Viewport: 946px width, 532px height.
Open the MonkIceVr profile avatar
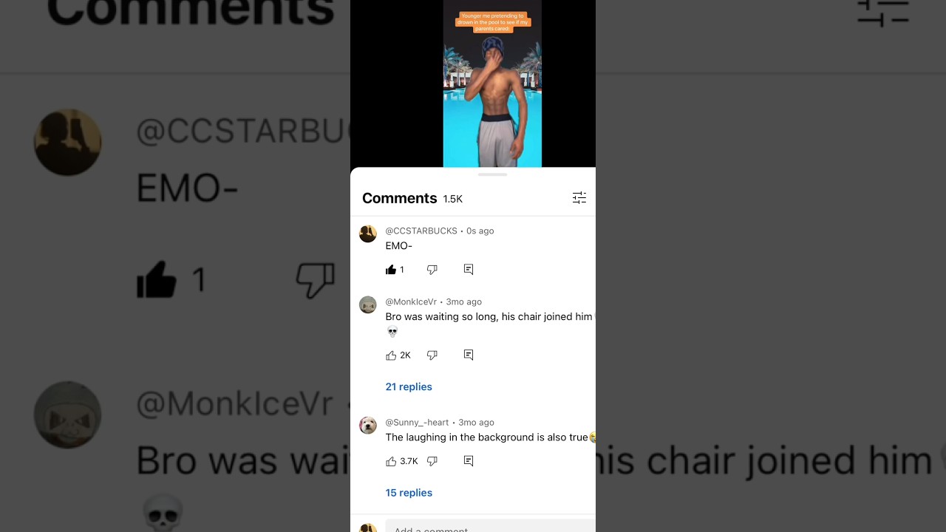pos(368,304)
